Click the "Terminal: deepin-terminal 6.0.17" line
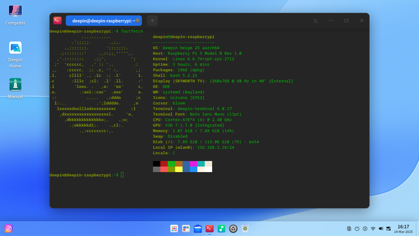Screen dimensions: 419x236 tap(192, 109)
